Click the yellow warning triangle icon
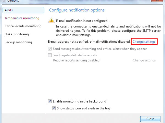This screenshot has height=123, width=165. pyautogui.click(x=51, y=21)
